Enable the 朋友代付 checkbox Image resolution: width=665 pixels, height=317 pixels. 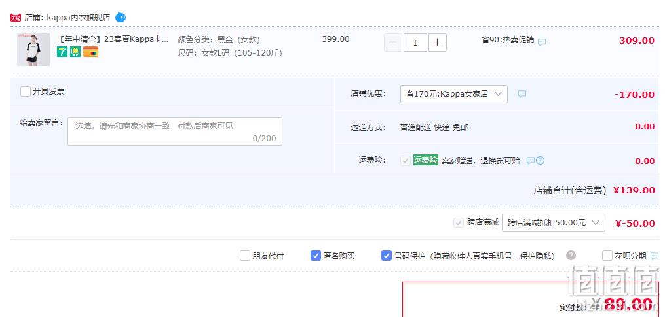pyautogui.click(x=245, y=256)
